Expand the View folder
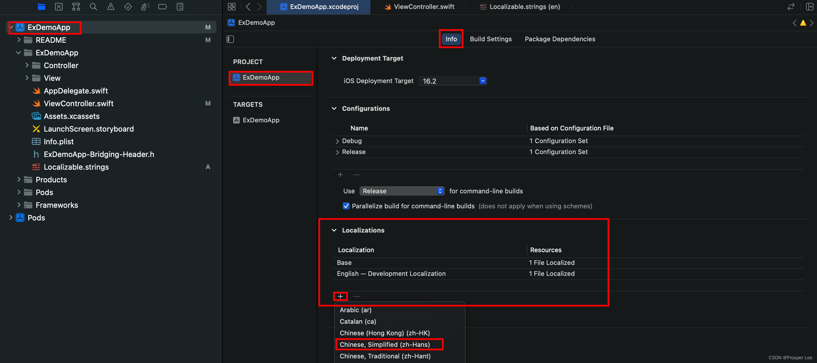817x363 pixels. [x=27, y=78]
